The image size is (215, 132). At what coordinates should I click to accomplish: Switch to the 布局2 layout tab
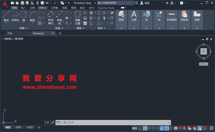click(x=30, y=127)
